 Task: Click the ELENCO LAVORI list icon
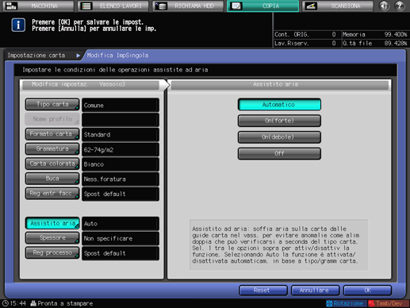pyautogui.click(x=86, y=6)
